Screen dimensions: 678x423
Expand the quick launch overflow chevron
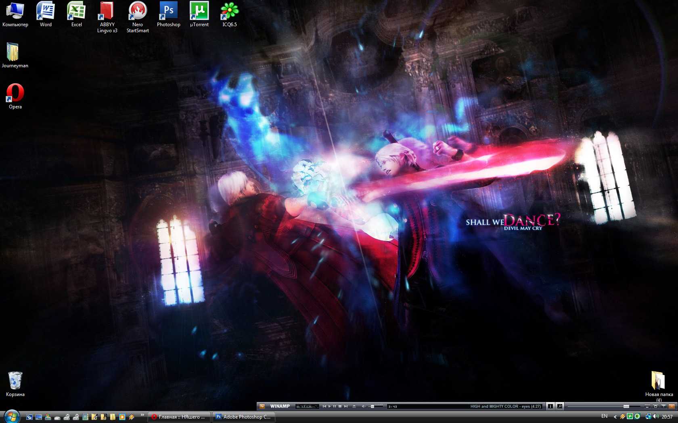142,415
